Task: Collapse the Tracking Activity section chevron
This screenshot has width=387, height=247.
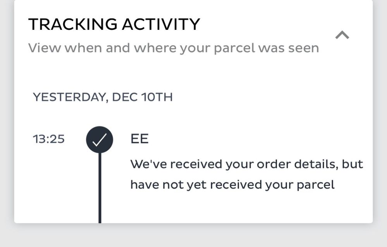Action: coord(342,36)
